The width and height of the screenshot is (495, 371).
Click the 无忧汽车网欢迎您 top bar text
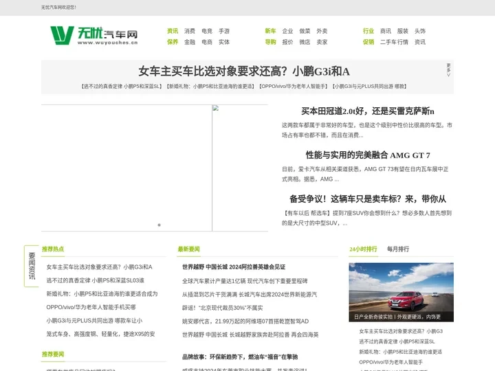pyautogui.click(x=58, y=8)
